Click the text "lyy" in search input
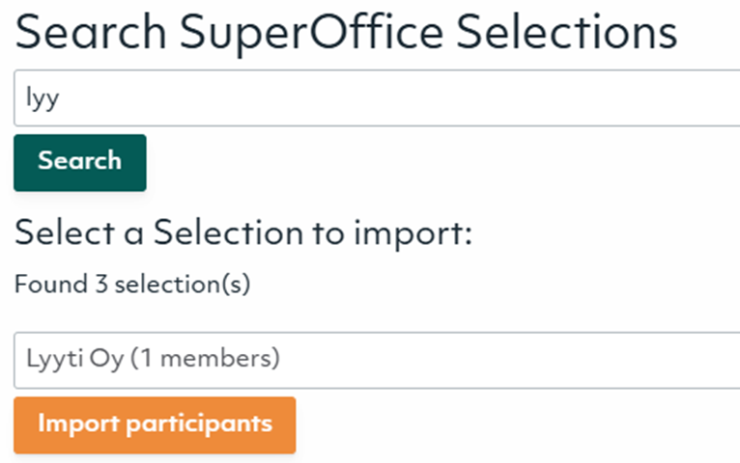The width and height of the screenshot is (740, 463). (x=43, y=98)
